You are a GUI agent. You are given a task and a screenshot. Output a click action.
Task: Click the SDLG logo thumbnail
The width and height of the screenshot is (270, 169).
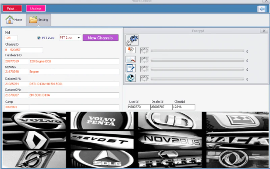pyautogui.click(x=102, y=159)
